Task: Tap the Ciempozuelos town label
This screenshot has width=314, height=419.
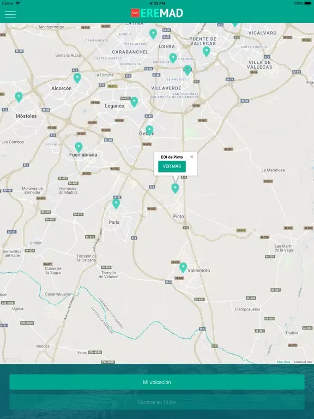Action: click(247, 309)
